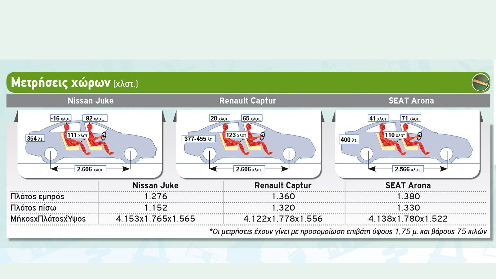The image size is (496, 279).
Task: Click the 'Renault Captur' table column header
Action: pyautogui.click(x=283, y=185)
